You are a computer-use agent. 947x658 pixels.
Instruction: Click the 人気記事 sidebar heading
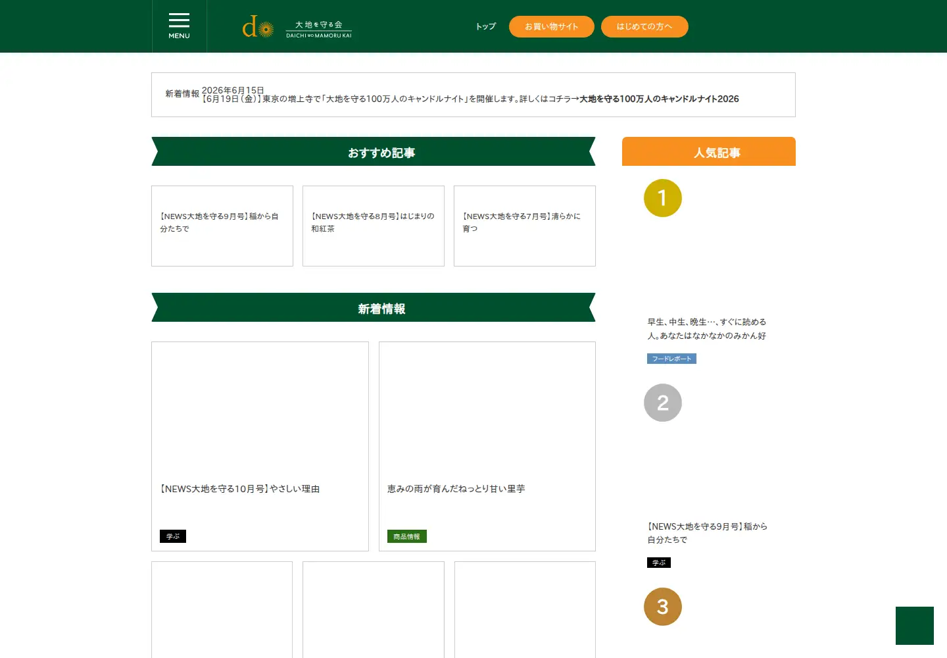click(x=709, y=151)
